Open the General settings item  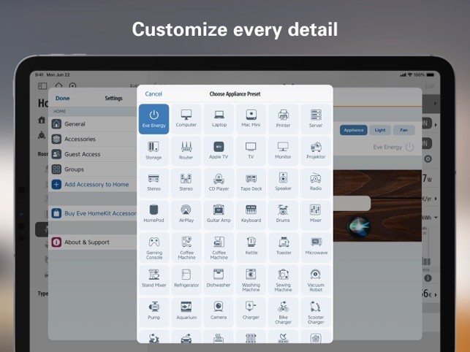click(x=93, y=124)
